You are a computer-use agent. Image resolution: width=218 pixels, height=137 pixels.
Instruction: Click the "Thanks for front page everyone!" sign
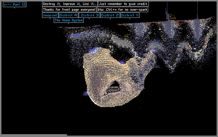click(69, 10)
